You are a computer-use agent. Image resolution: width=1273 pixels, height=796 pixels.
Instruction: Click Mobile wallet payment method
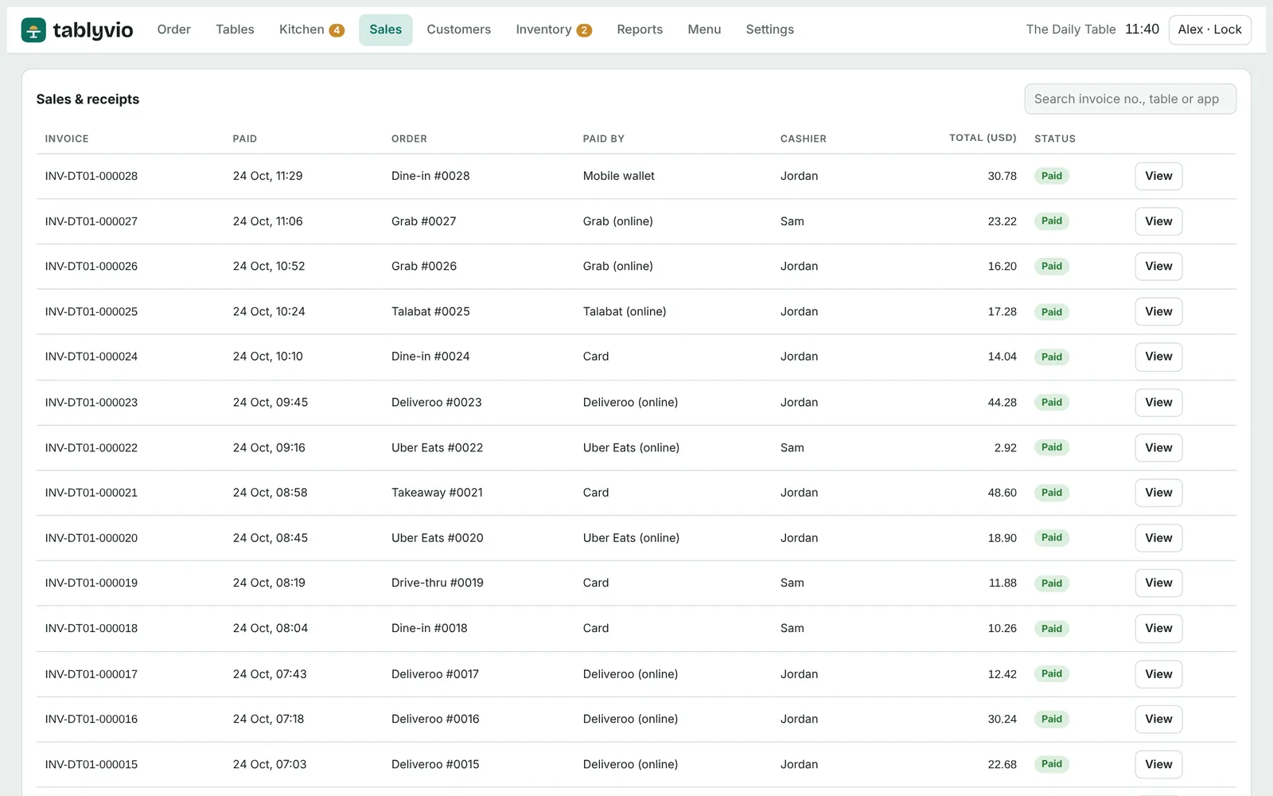click(x=619, y=176)
